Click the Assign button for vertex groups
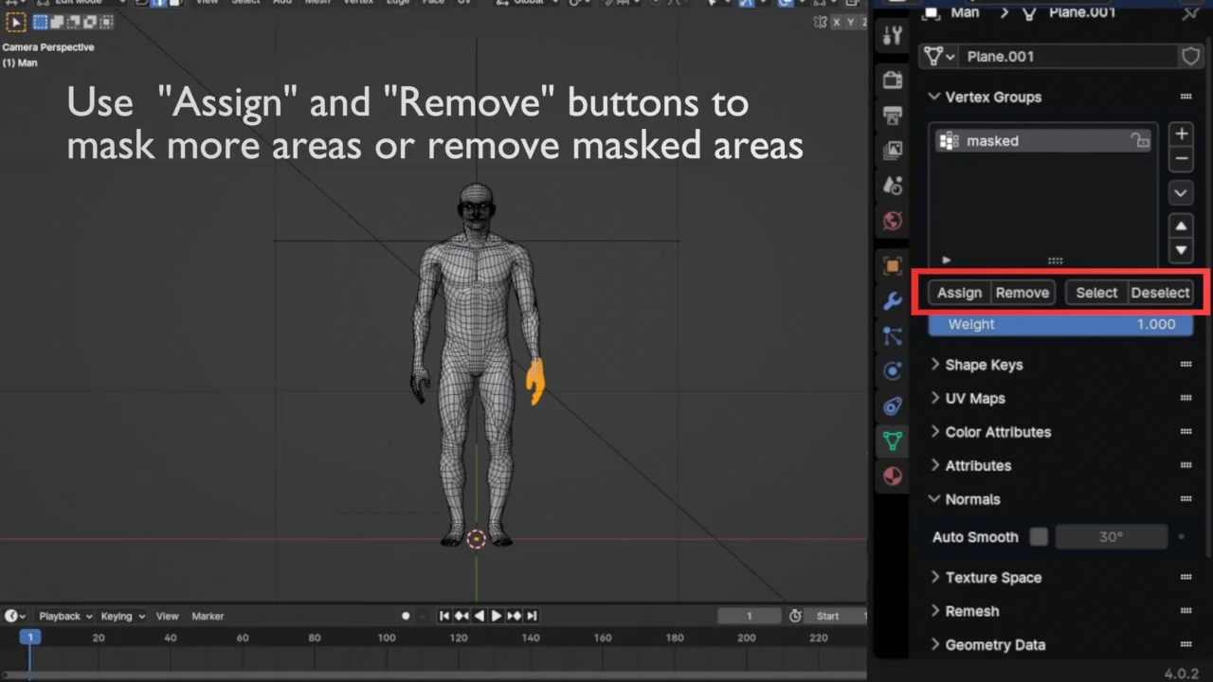1213x682 pixels. pos(959,293)
